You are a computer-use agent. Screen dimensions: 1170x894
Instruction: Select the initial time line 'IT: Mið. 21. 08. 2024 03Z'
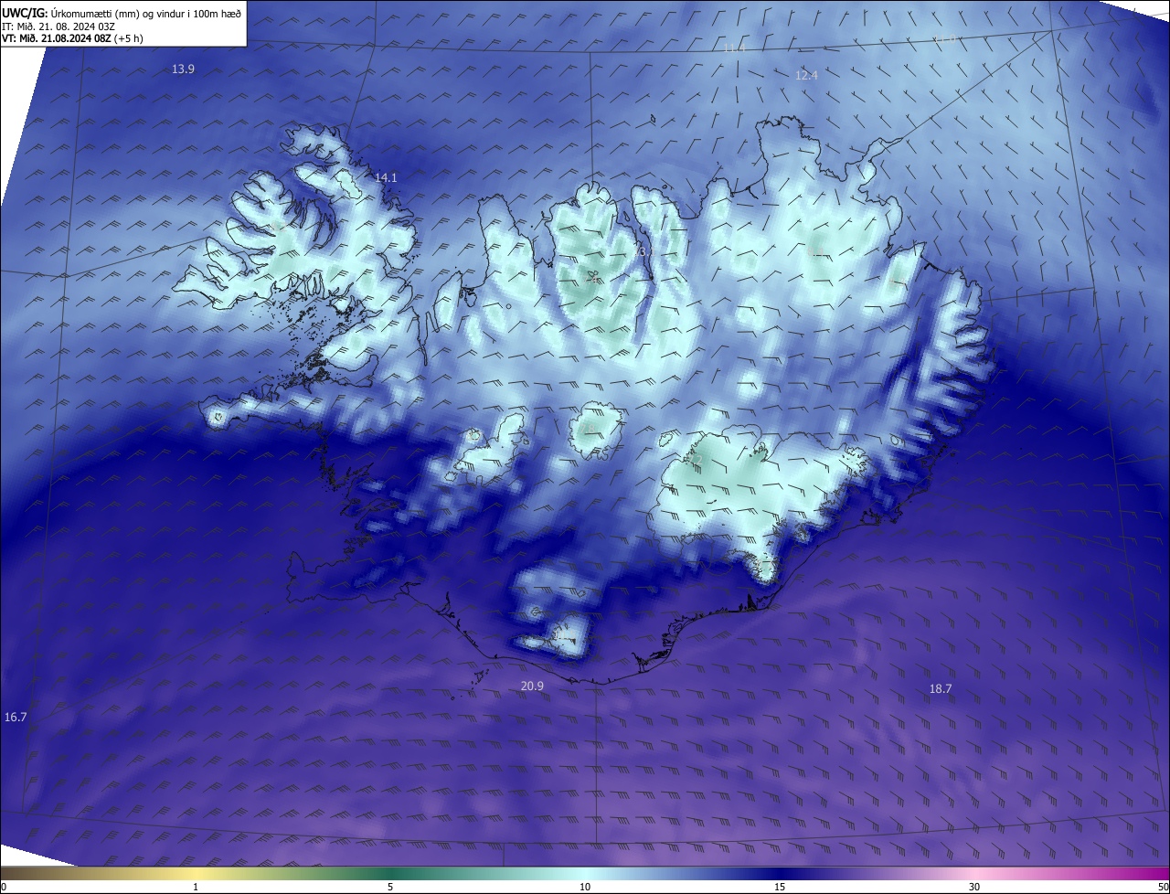click(57, 26)
